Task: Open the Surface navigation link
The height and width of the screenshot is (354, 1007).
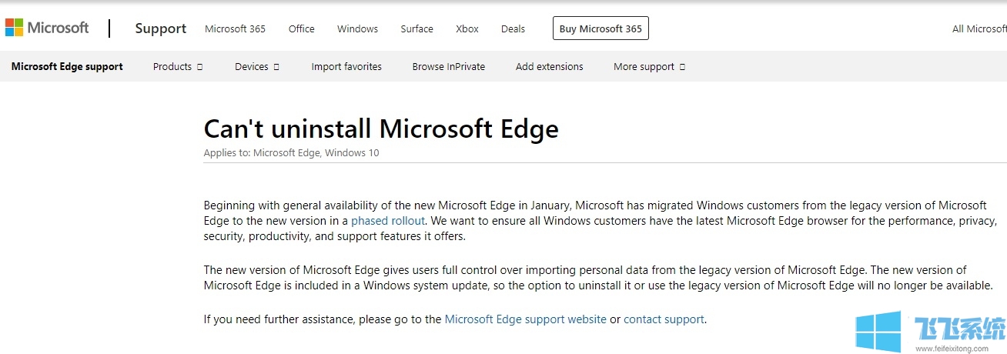Action: click(417, 29)
